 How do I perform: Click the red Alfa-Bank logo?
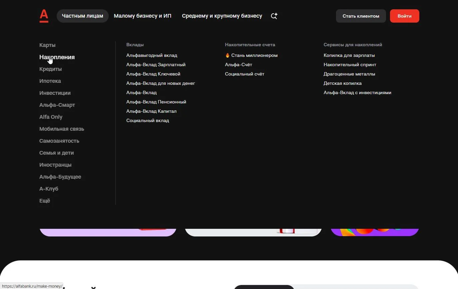pos(44,16)
